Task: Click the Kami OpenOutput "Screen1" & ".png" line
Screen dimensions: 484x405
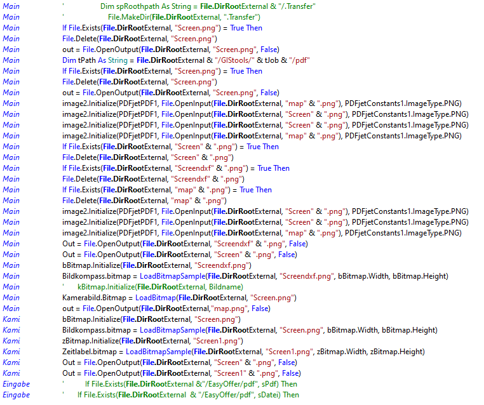Action: click(x=181, y=373)
